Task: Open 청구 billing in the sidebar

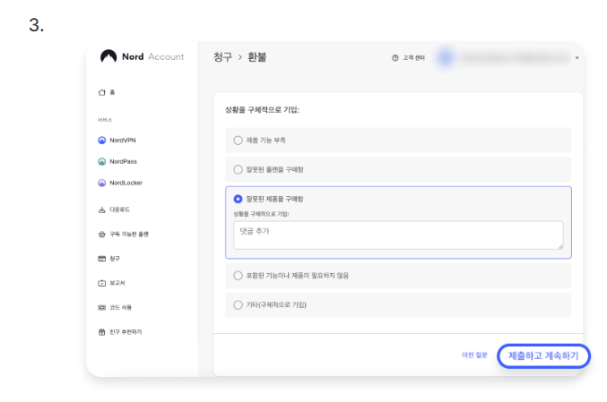Action: point(108,258)
